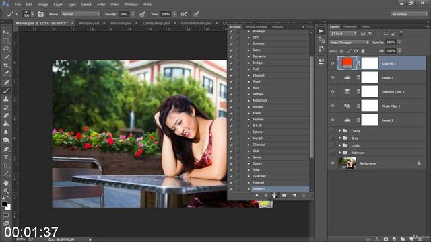Select the Rectangular Marquee tool

6,40
